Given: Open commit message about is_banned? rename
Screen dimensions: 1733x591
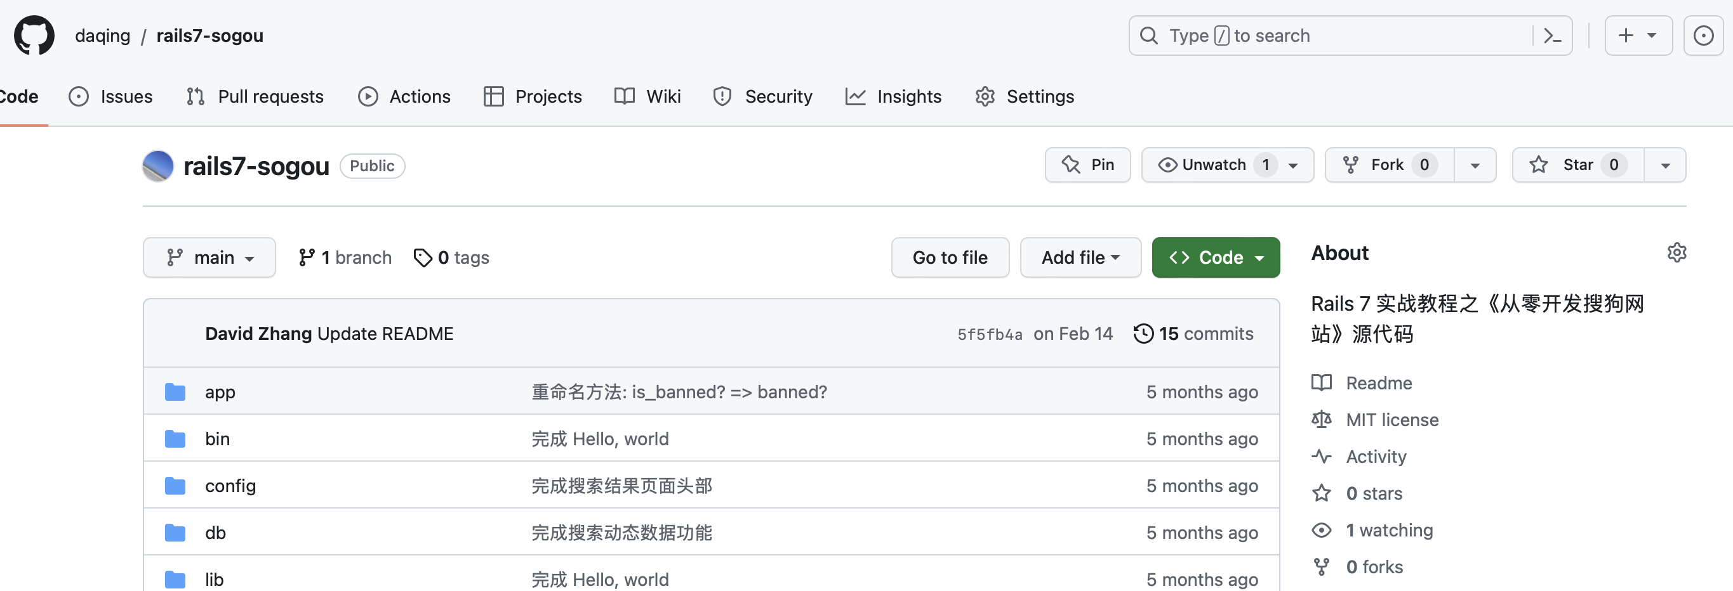Looking at the screenshot, I should click(x=679, y=392).
